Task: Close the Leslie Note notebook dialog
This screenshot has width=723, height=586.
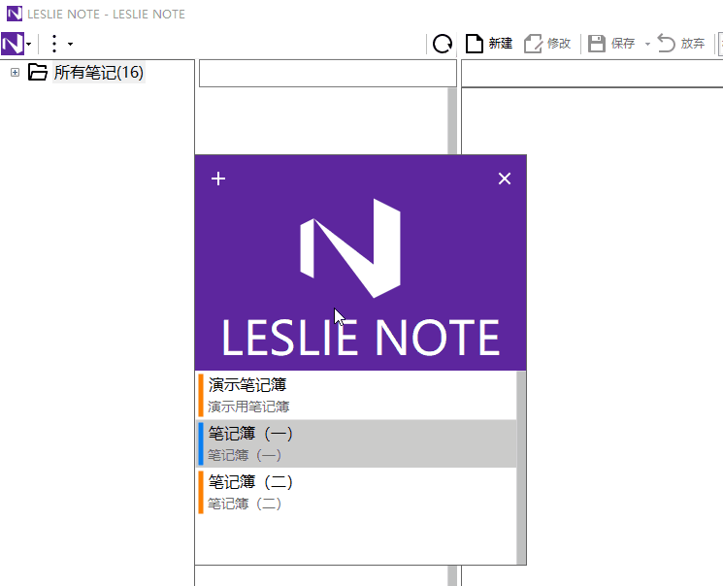Action: click(505, 179)
